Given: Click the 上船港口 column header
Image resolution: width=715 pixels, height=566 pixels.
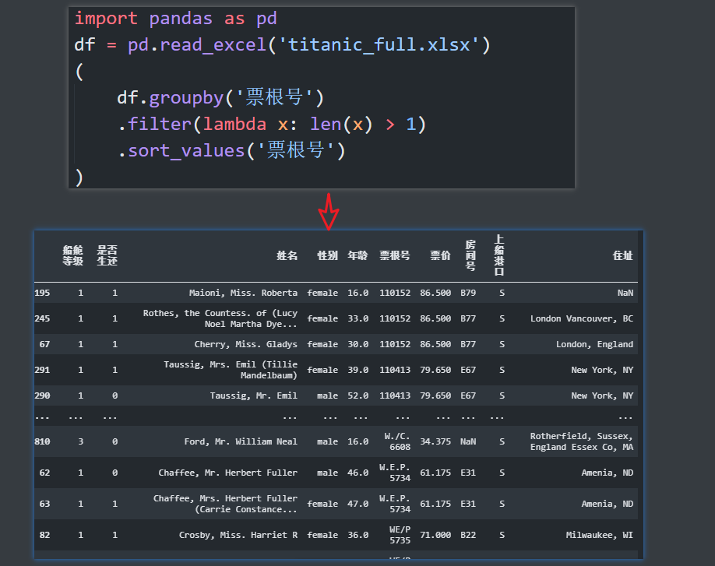Looking at the screenshot, I should coord(499,255).
